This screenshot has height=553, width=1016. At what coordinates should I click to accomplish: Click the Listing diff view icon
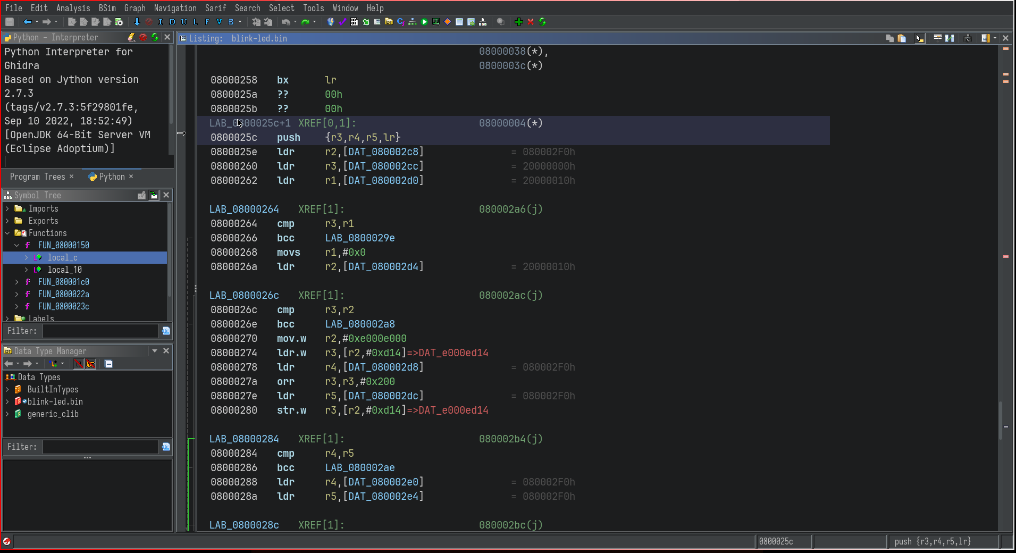point(950,38)
